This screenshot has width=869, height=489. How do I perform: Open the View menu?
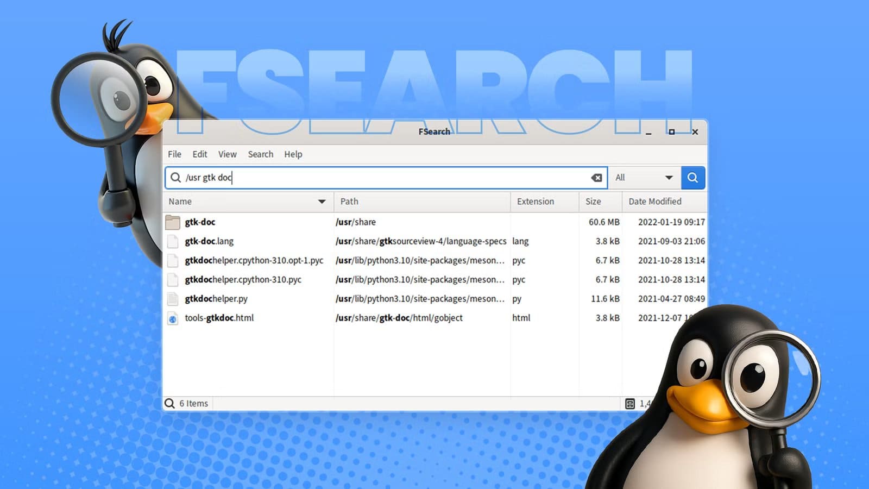pyautogui.click(x=227, y=154)
